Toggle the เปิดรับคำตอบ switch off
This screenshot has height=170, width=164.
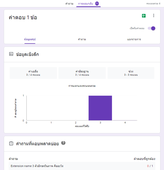point(152,28)
